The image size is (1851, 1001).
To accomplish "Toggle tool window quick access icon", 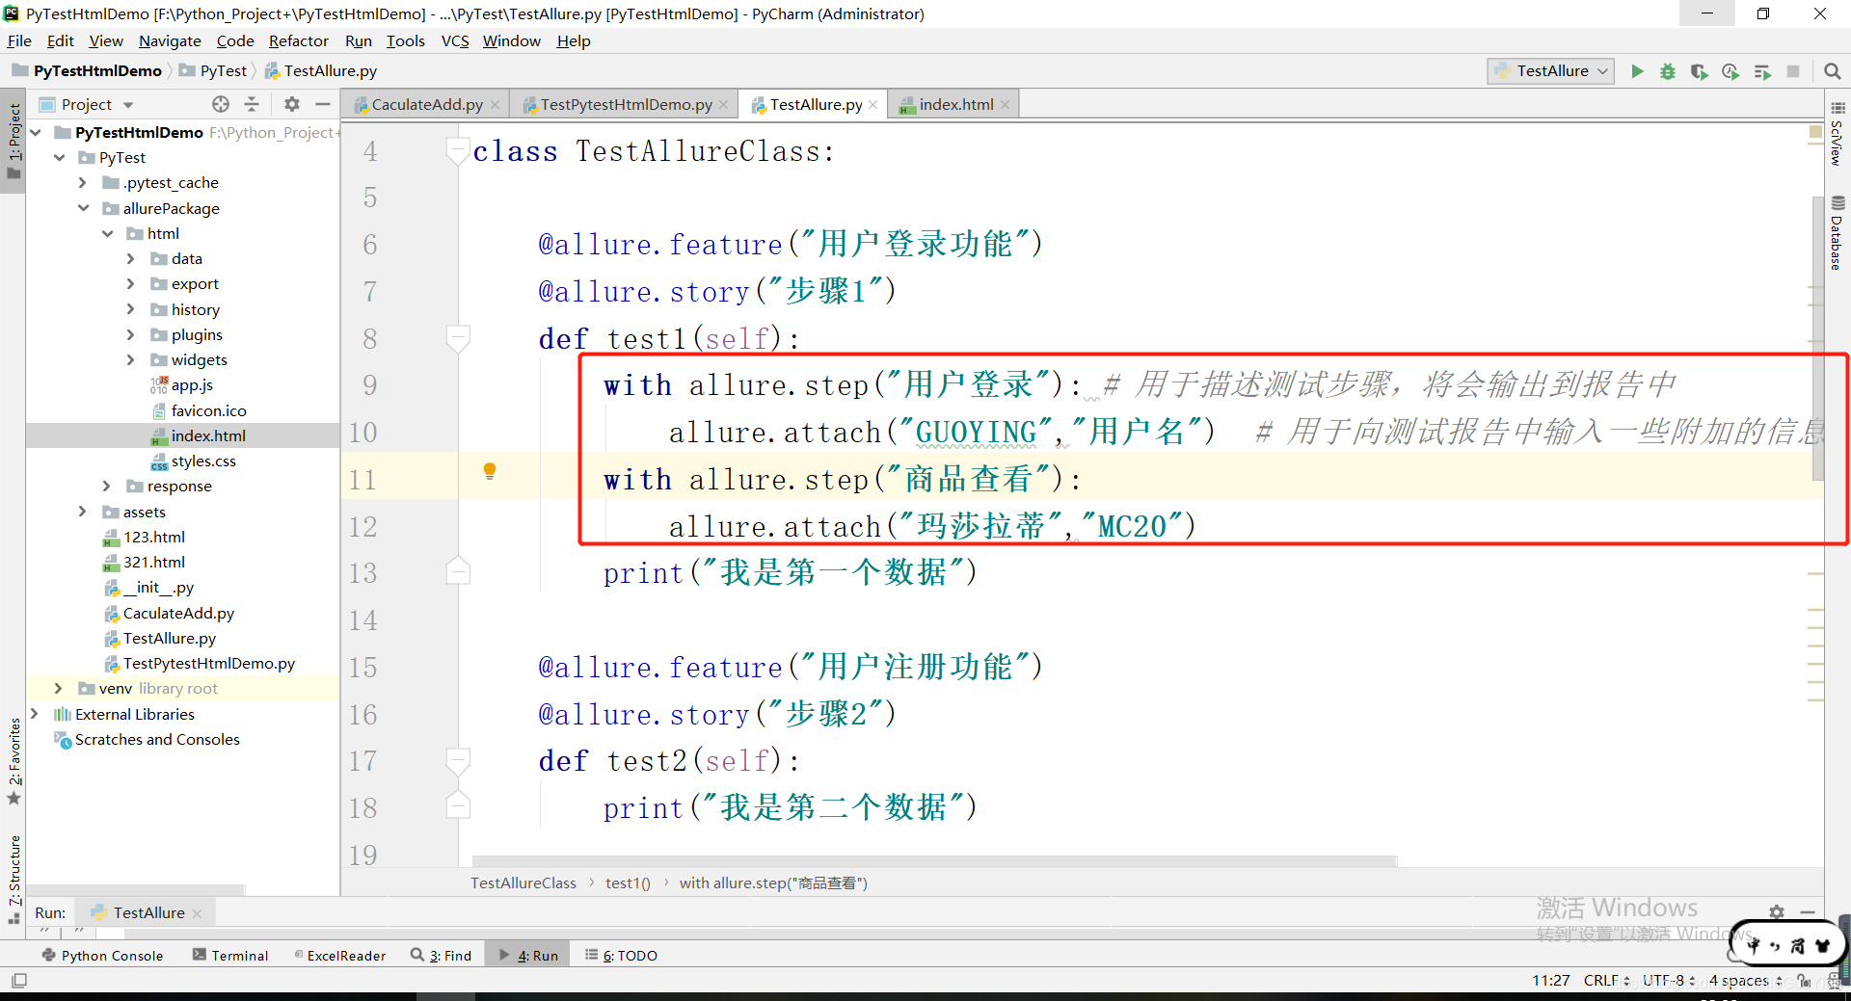I will click(19, 981).
